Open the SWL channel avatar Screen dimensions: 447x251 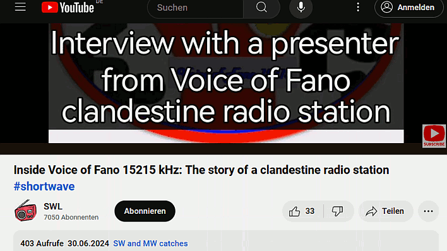click(x=25, y=211)
